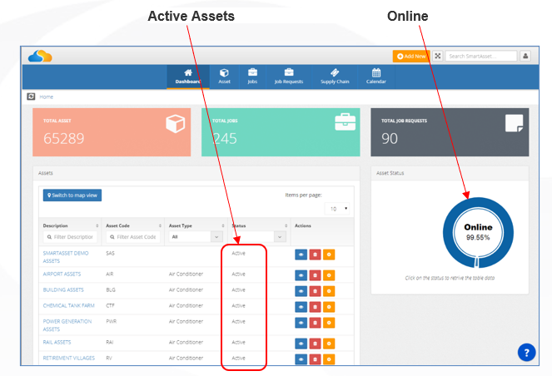The width and height of the screenshot is (552, 376).
Task: Go to the Job Requests tab
Action: coord(289,77)
